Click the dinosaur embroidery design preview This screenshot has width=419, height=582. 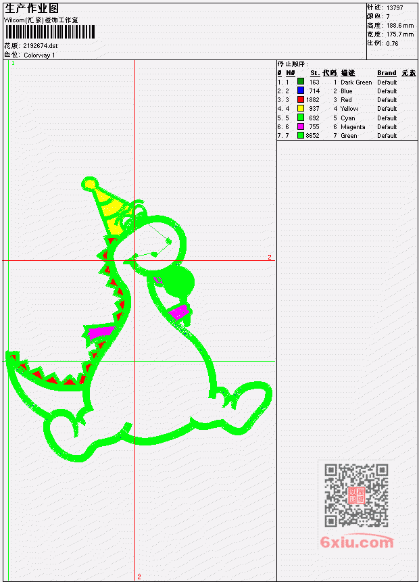139,319
